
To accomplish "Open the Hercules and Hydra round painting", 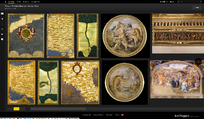I will (x=125, y=36).
